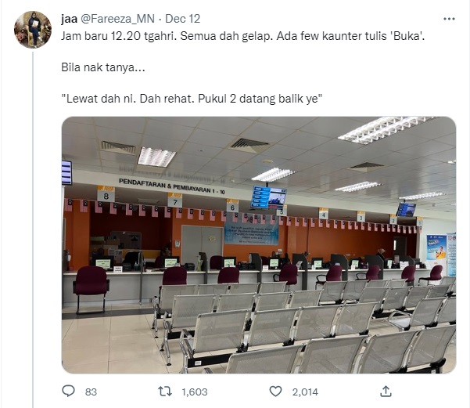This screenshot has width=470, height=408.
Task: Open the attached waiting hall photo
Action: [x=259, y=245]
